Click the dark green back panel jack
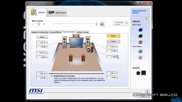Viewport: 182px width, 102px height. tap(140, 36)
